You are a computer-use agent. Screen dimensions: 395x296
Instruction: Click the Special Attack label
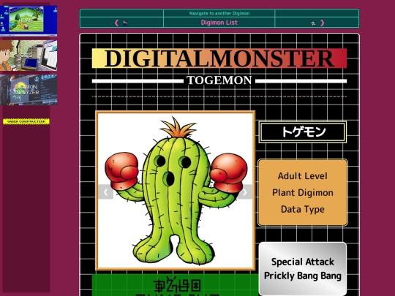(303, 262)
